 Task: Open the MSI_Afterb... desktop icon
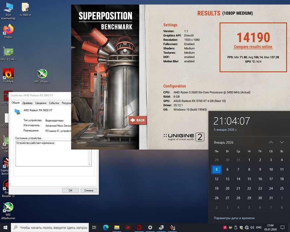[x=42, y=76]
